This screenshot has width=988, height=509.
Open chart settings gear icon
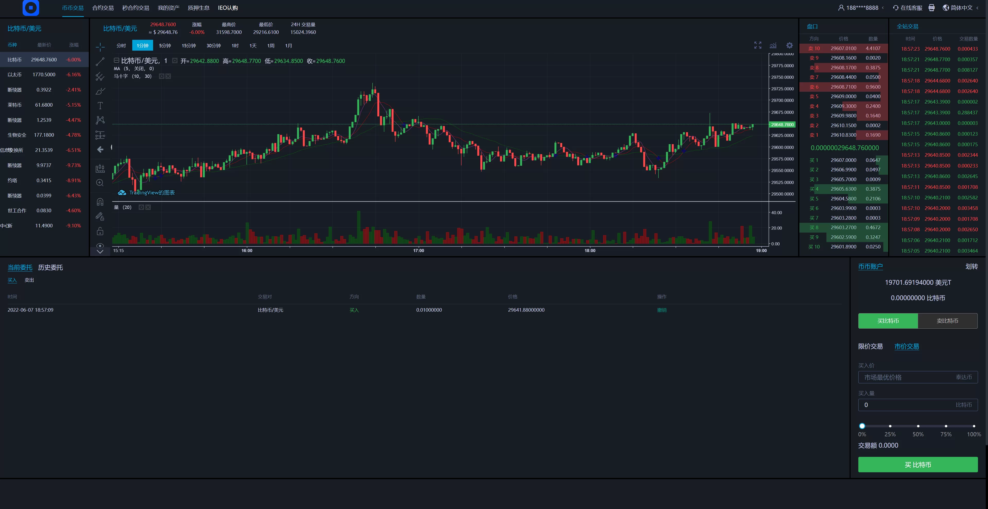click(789, 45)
